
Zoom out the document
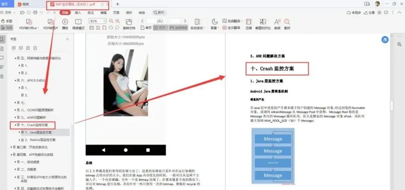pos(111,21)
